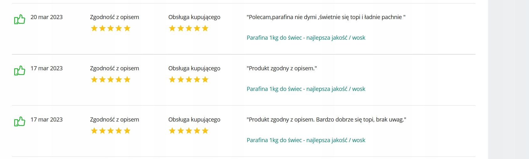Select the 'Bardzo dobrze się topi, brak uwag' comment
529x159 pixels.
click(326, 120)
